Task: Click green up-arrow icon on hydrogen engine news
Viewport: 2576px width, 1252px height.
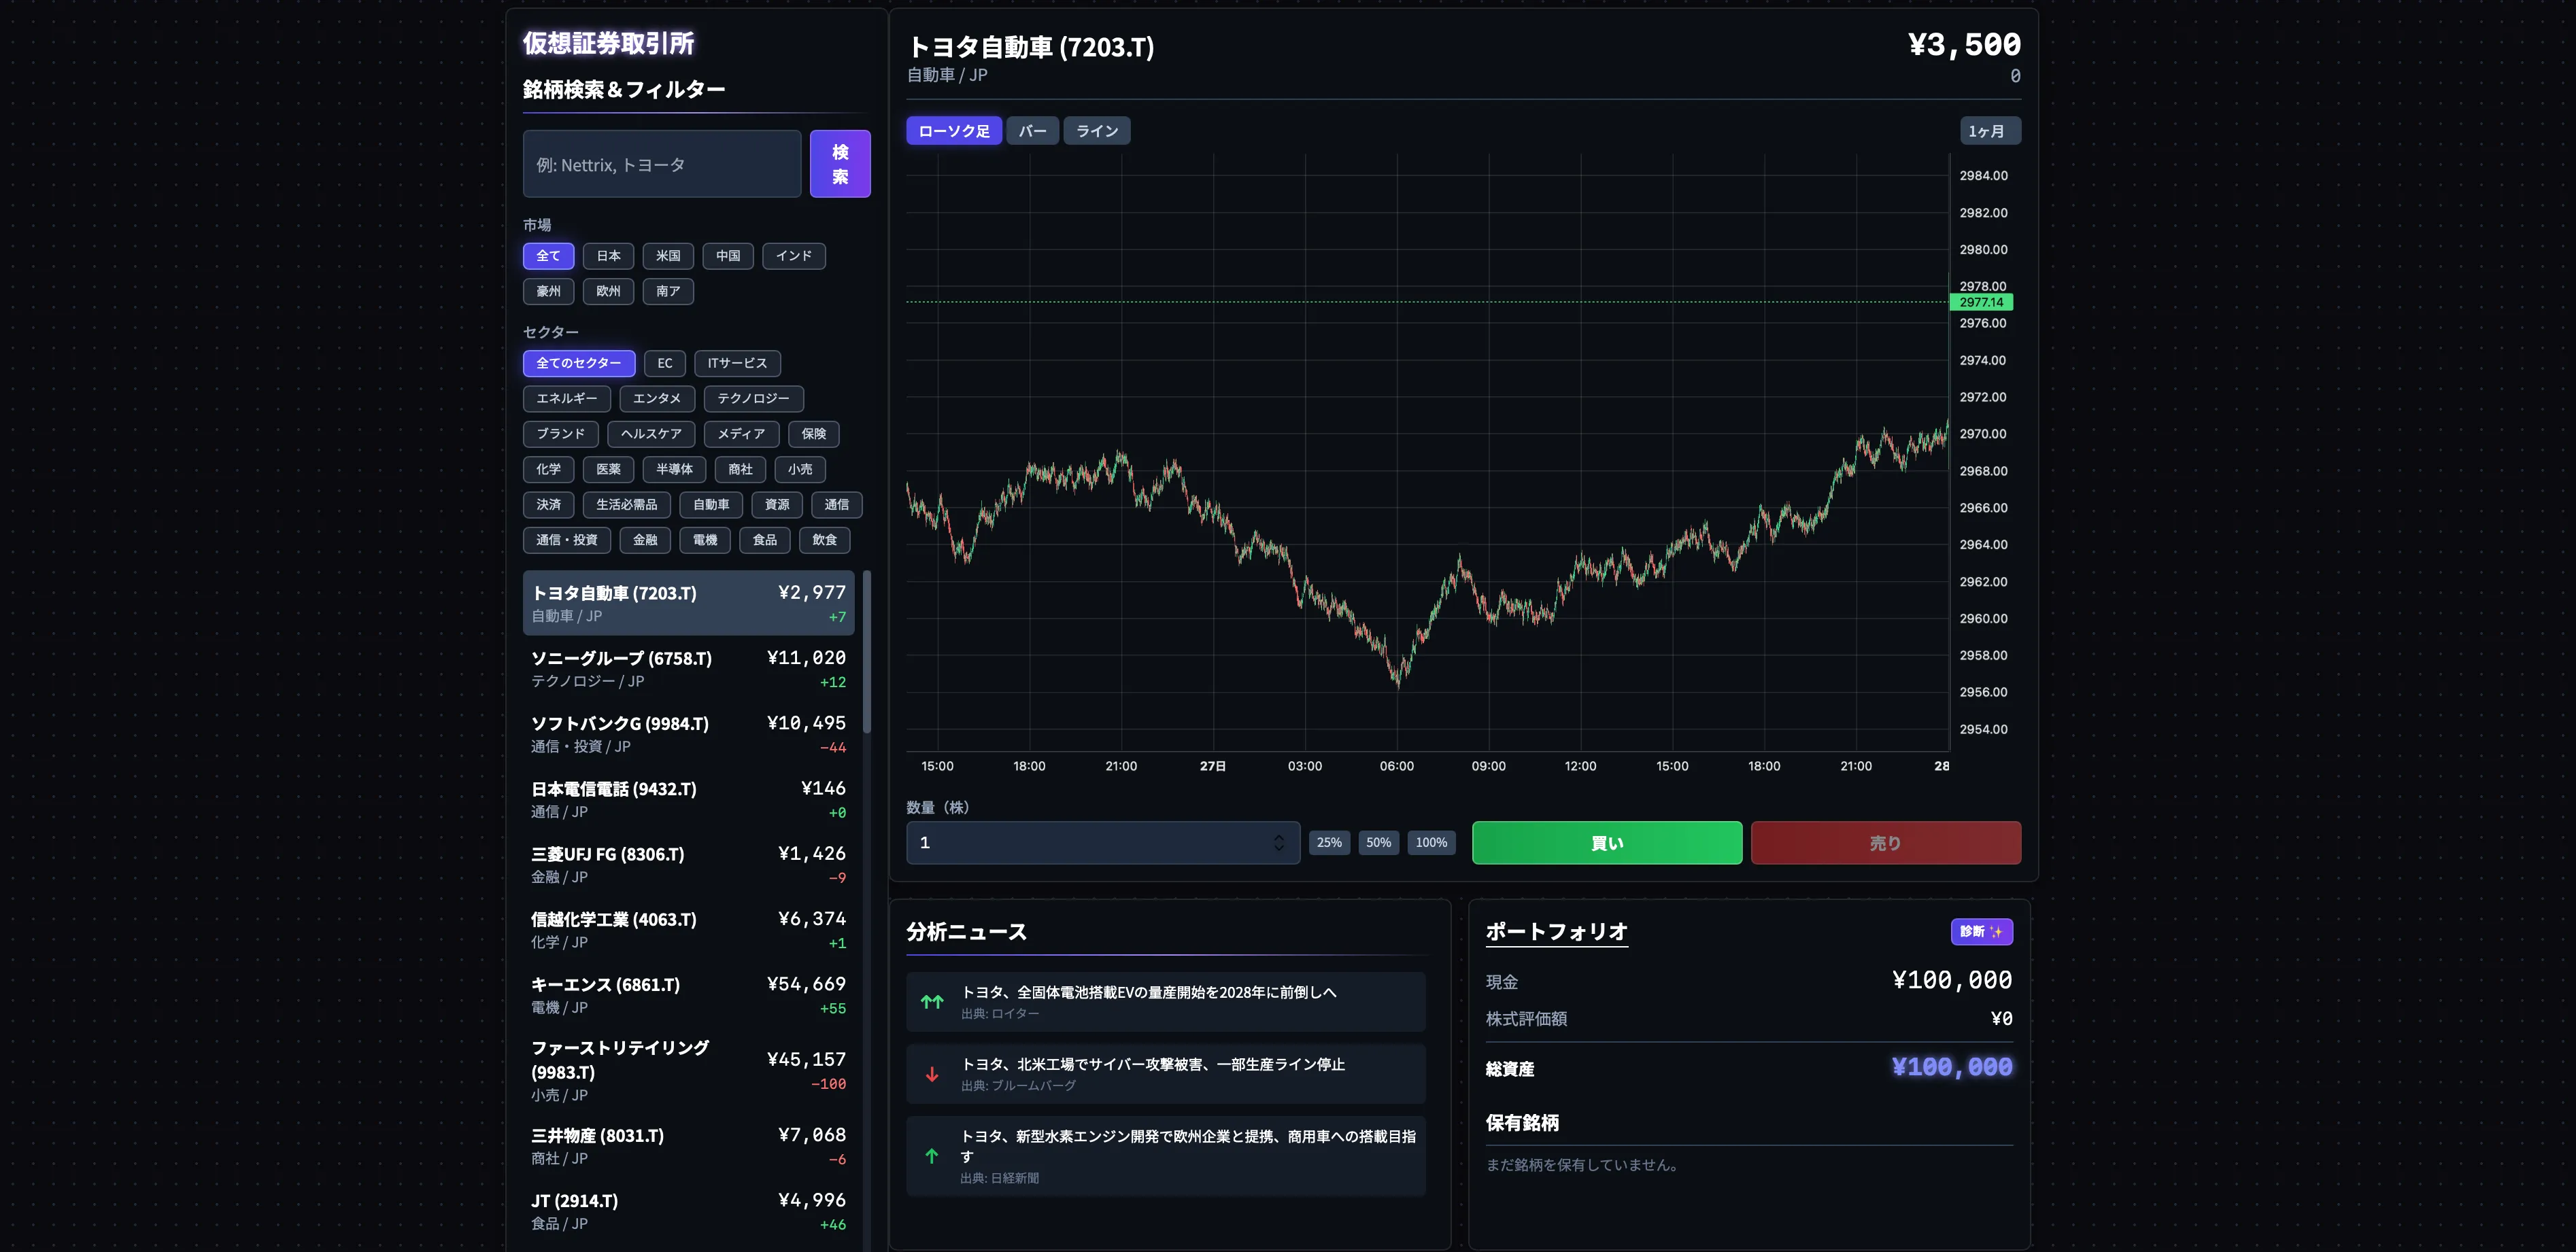Action: pos(932,1156)
